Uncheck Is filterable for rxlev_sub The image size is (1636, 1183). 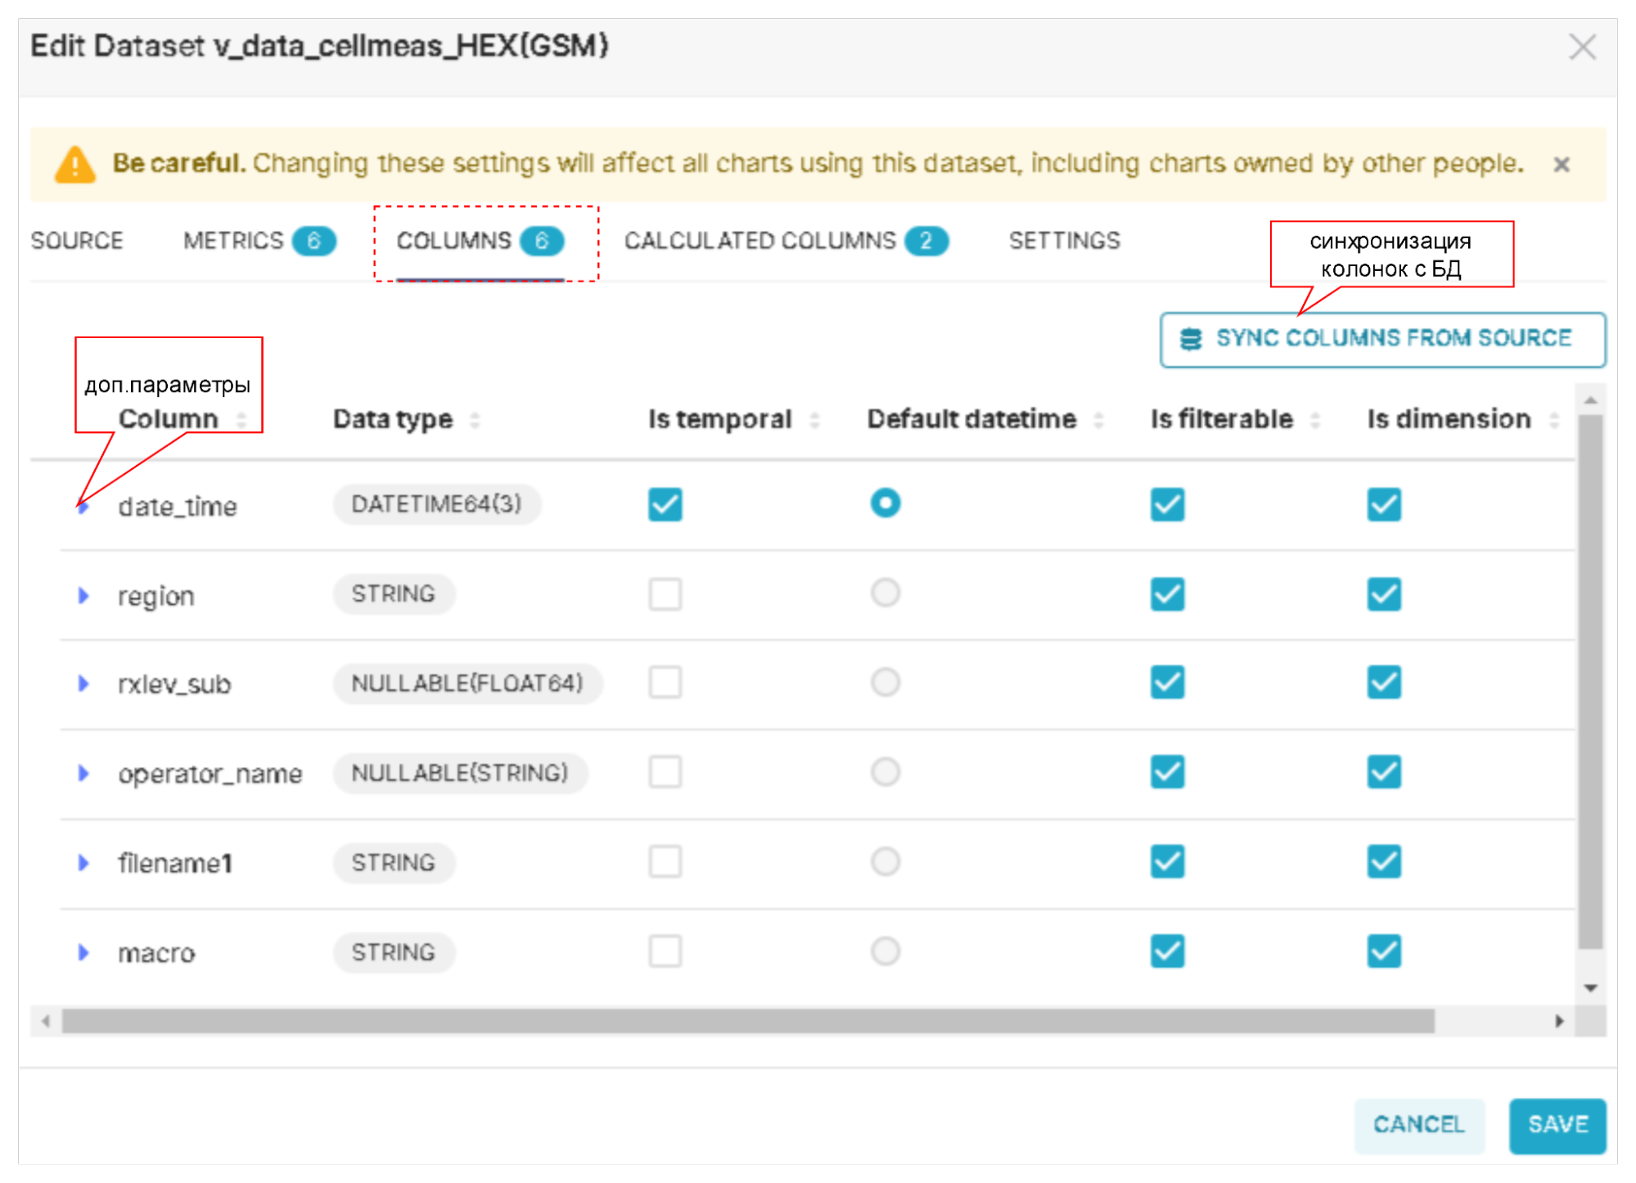tap(1166, 682)
